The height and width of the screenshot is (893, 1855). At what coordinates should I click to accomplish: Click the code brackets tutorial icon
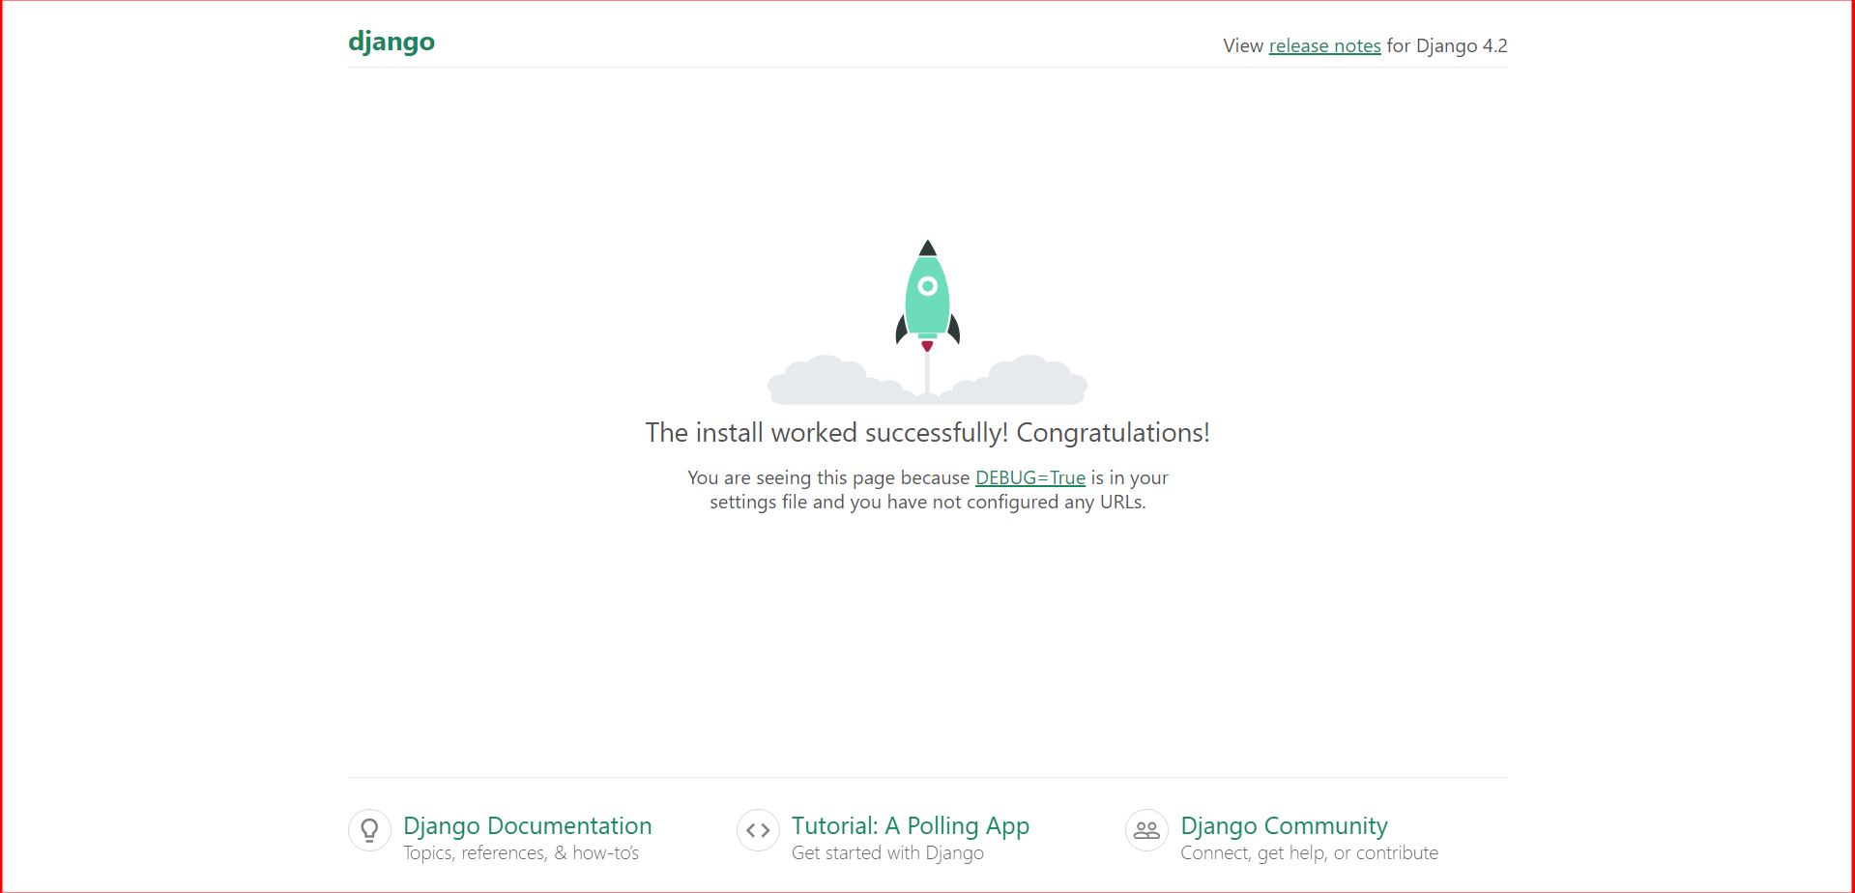coord(758,830)
